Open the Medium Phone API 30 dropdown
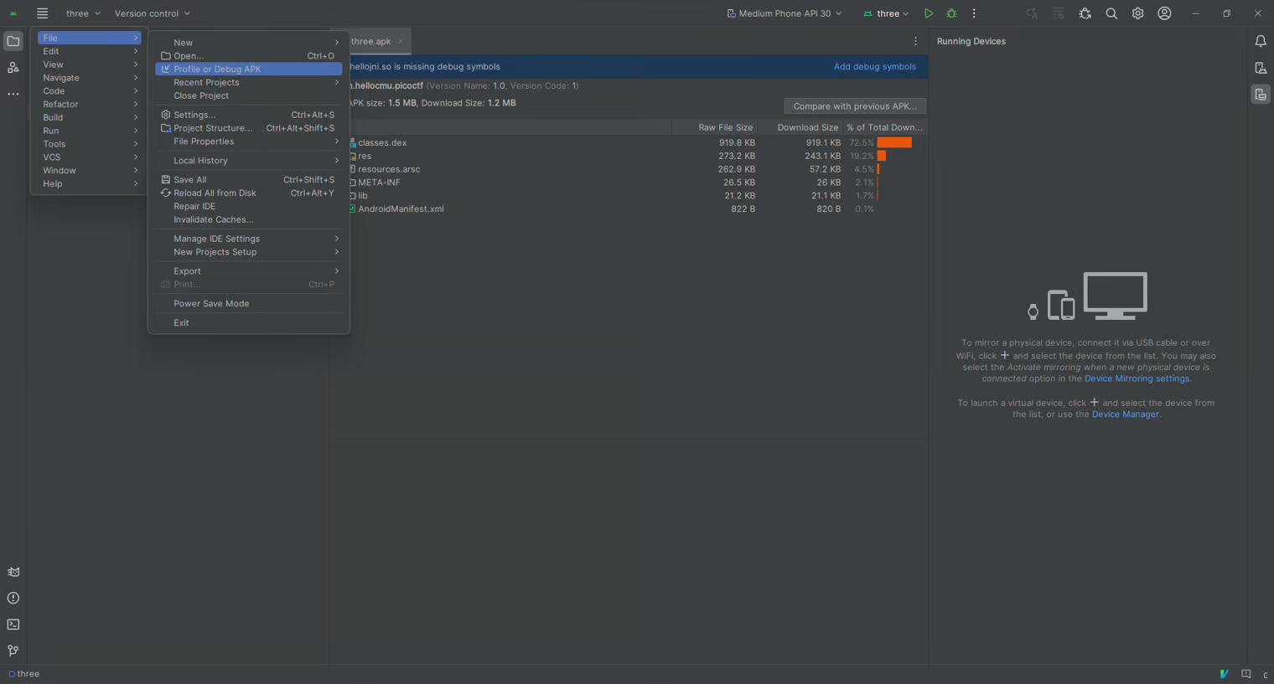 point(784,13)
